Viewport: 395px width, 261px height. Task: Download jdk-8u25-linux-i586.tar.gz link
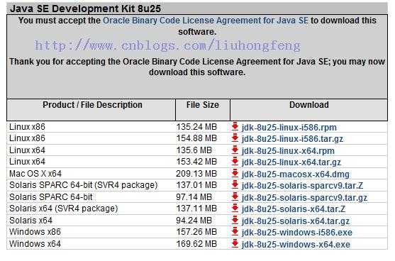click(x=292, y=139)
